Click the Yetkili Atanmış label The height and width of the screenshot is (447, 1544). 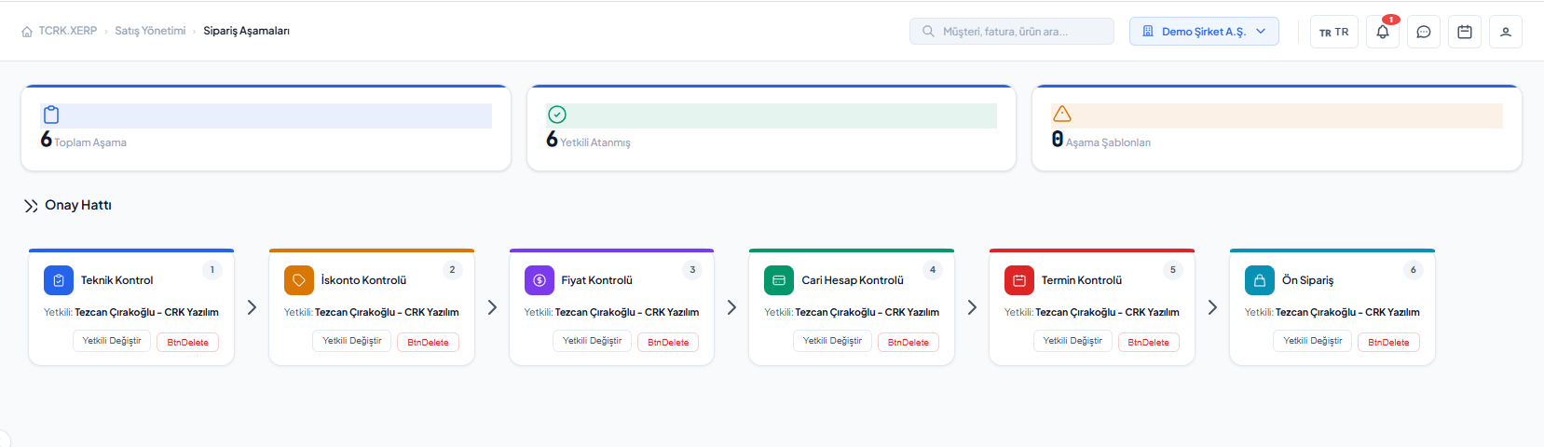pyautogui.click(x=595, y=142)
